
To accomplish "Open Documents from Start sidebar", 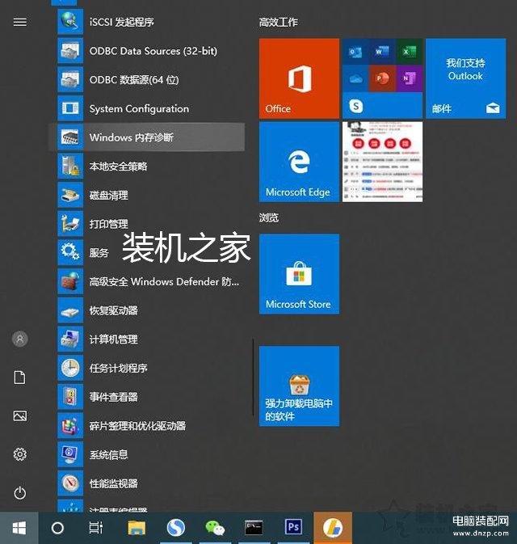I will click(x=19, y=377).
